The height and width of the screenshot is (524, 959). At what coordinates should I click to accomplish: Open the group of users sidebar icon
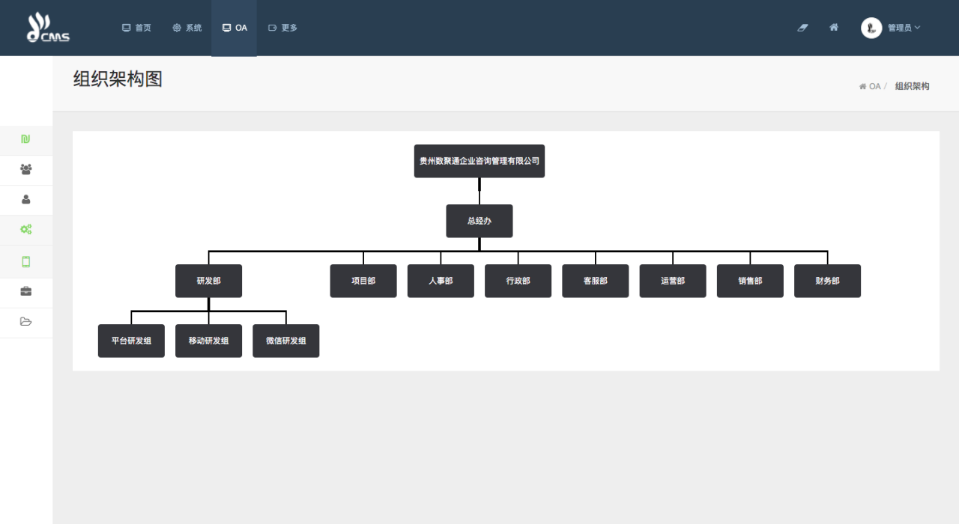[26, 170]
